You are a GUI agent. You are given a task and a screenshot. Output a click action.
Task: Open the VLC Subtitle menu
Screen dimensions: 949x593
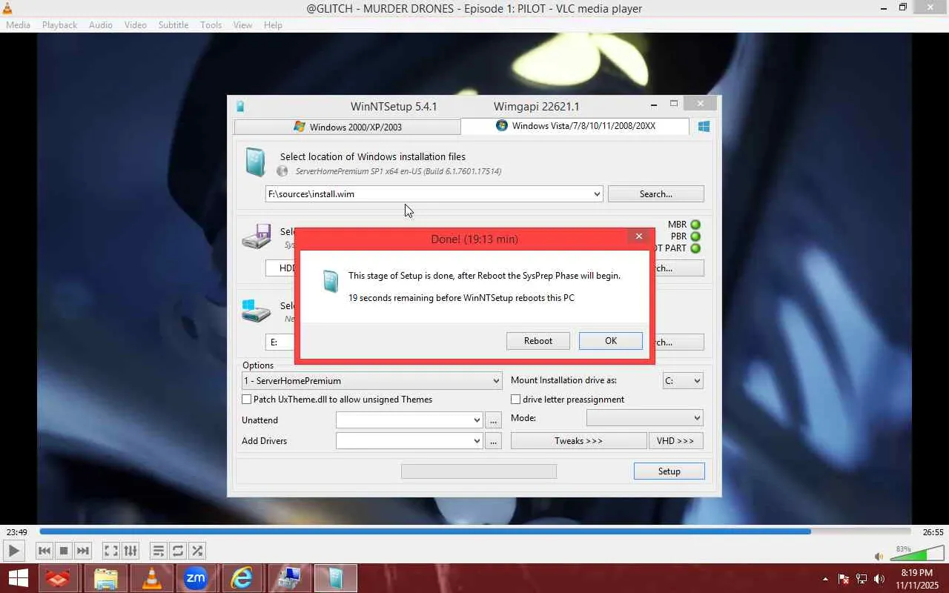(x=173, y=24)
